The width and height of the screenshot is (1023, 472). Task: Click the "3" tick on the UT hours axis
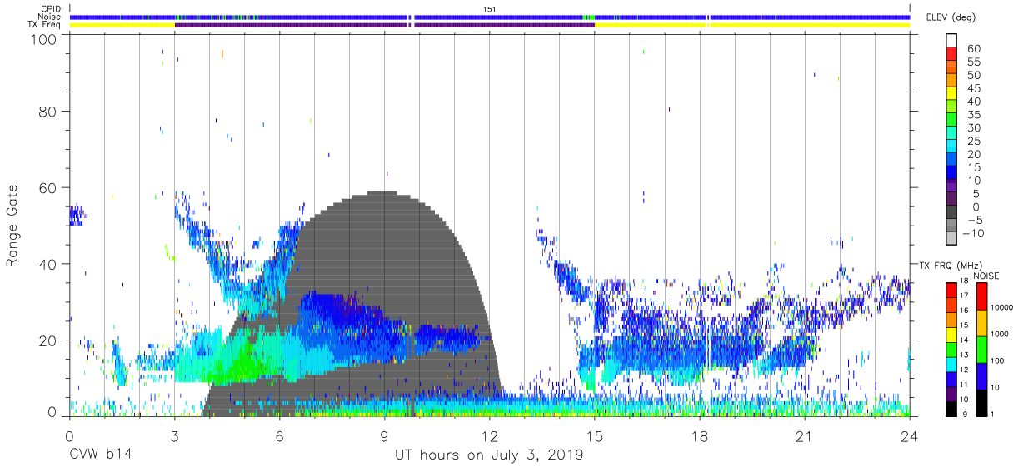coord(174,435)
